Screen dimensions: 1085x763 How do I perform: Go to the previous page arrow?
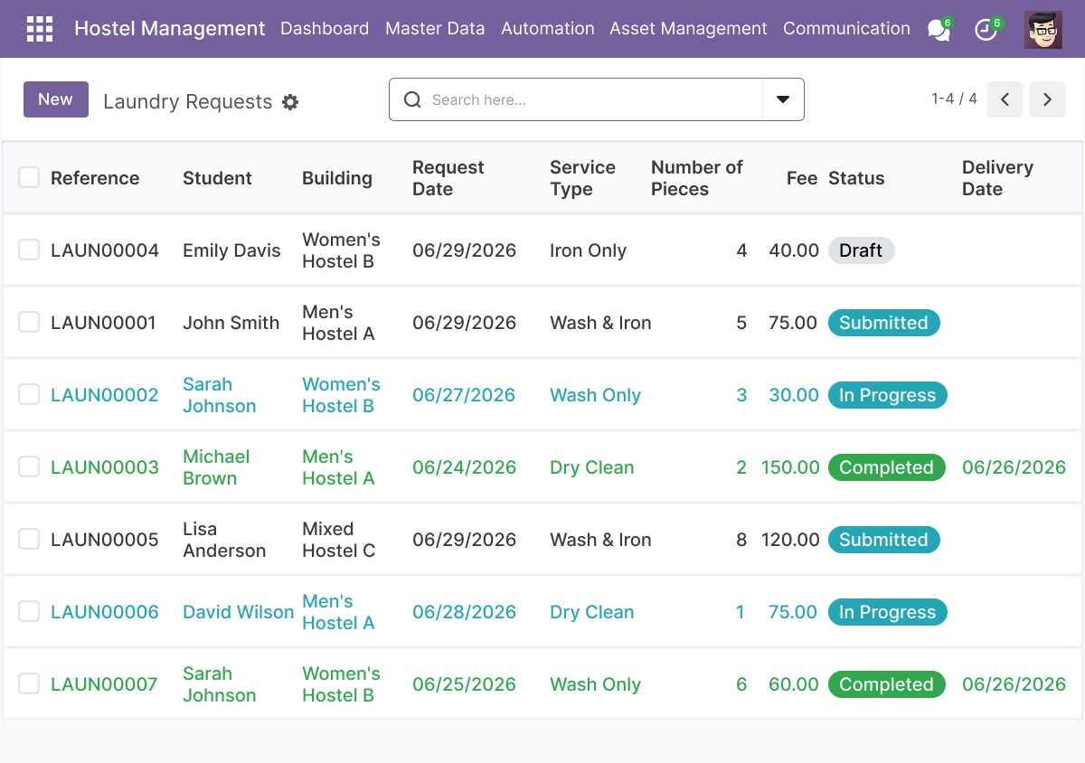[1005, 99]
